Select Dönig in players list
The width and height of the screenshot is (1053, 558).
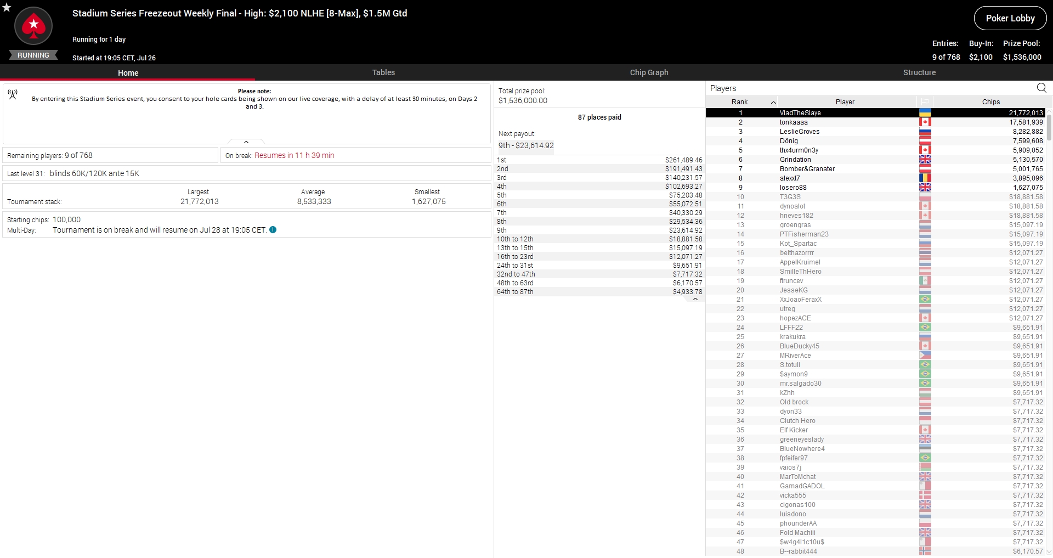click(789, 140)
